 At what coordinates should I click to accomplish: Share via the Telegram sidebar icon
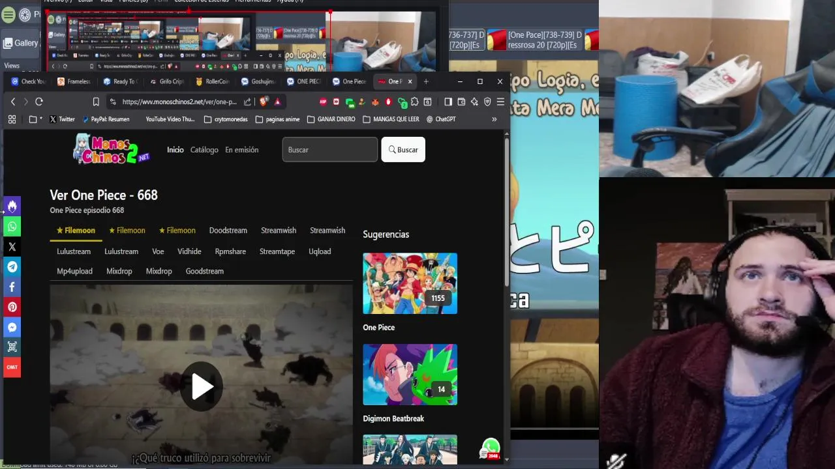tap(12, 267)
